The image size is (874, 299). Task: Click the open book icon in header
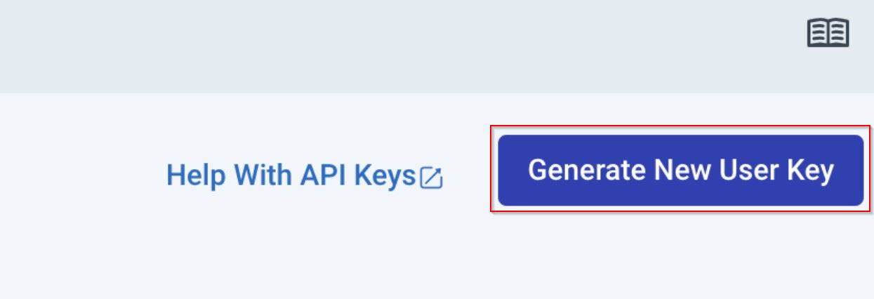pos(828,33)
